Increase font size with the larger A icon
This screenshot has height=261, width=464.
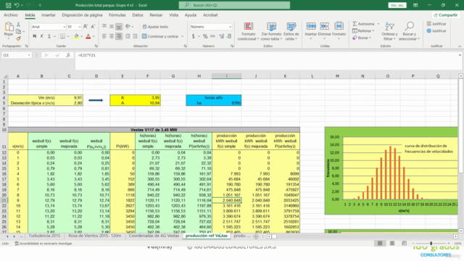tap(86, 27)
